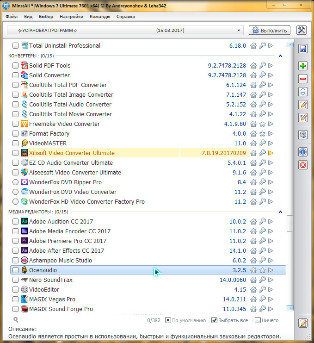Open the 'УСТАНОВКА ПРОГРАММ' profile dropdown
The height and width of the screenshot is (343, 314).
click(125, 30)
